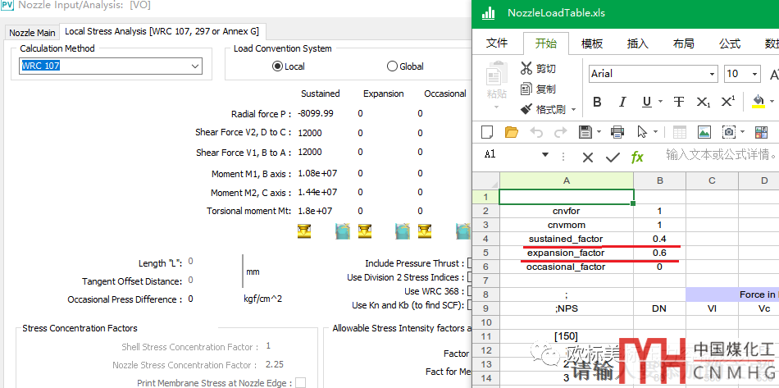Screen dimensions: 779x388
Task: Click the fx insert function icon
Action: [x=637, y=157]
